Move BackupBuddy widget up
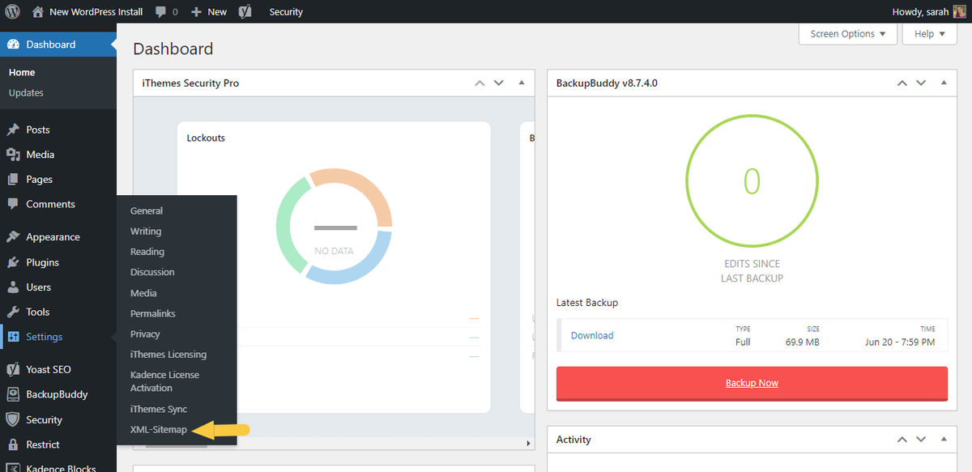 click(902, 83)
